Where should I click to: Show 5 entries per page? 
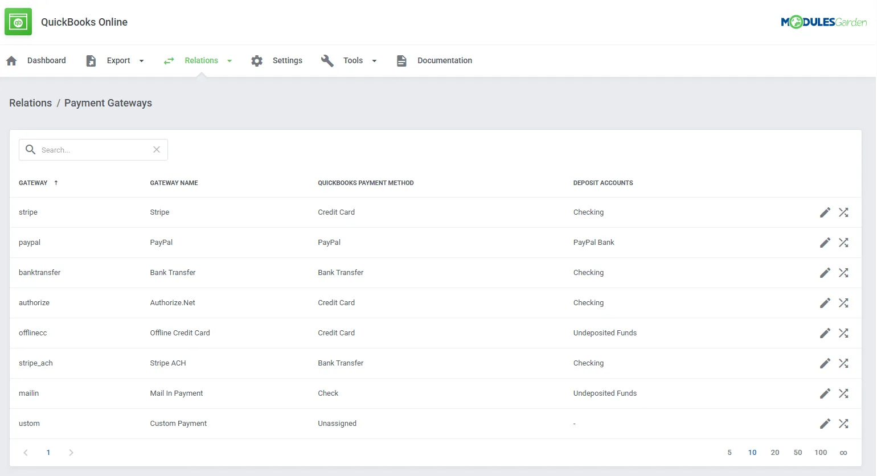tap(730, 453)
